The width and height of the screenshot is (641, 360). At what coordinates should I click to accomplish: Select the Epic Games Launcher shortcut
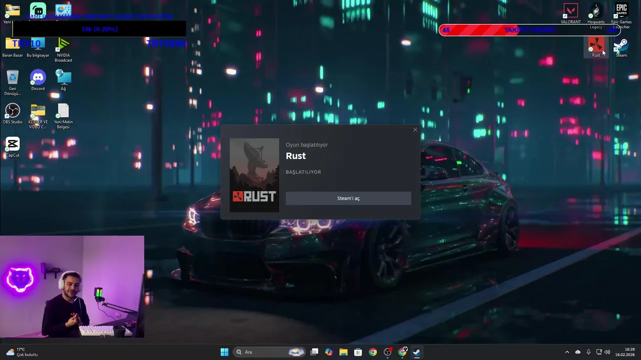[x=621, y=16]
